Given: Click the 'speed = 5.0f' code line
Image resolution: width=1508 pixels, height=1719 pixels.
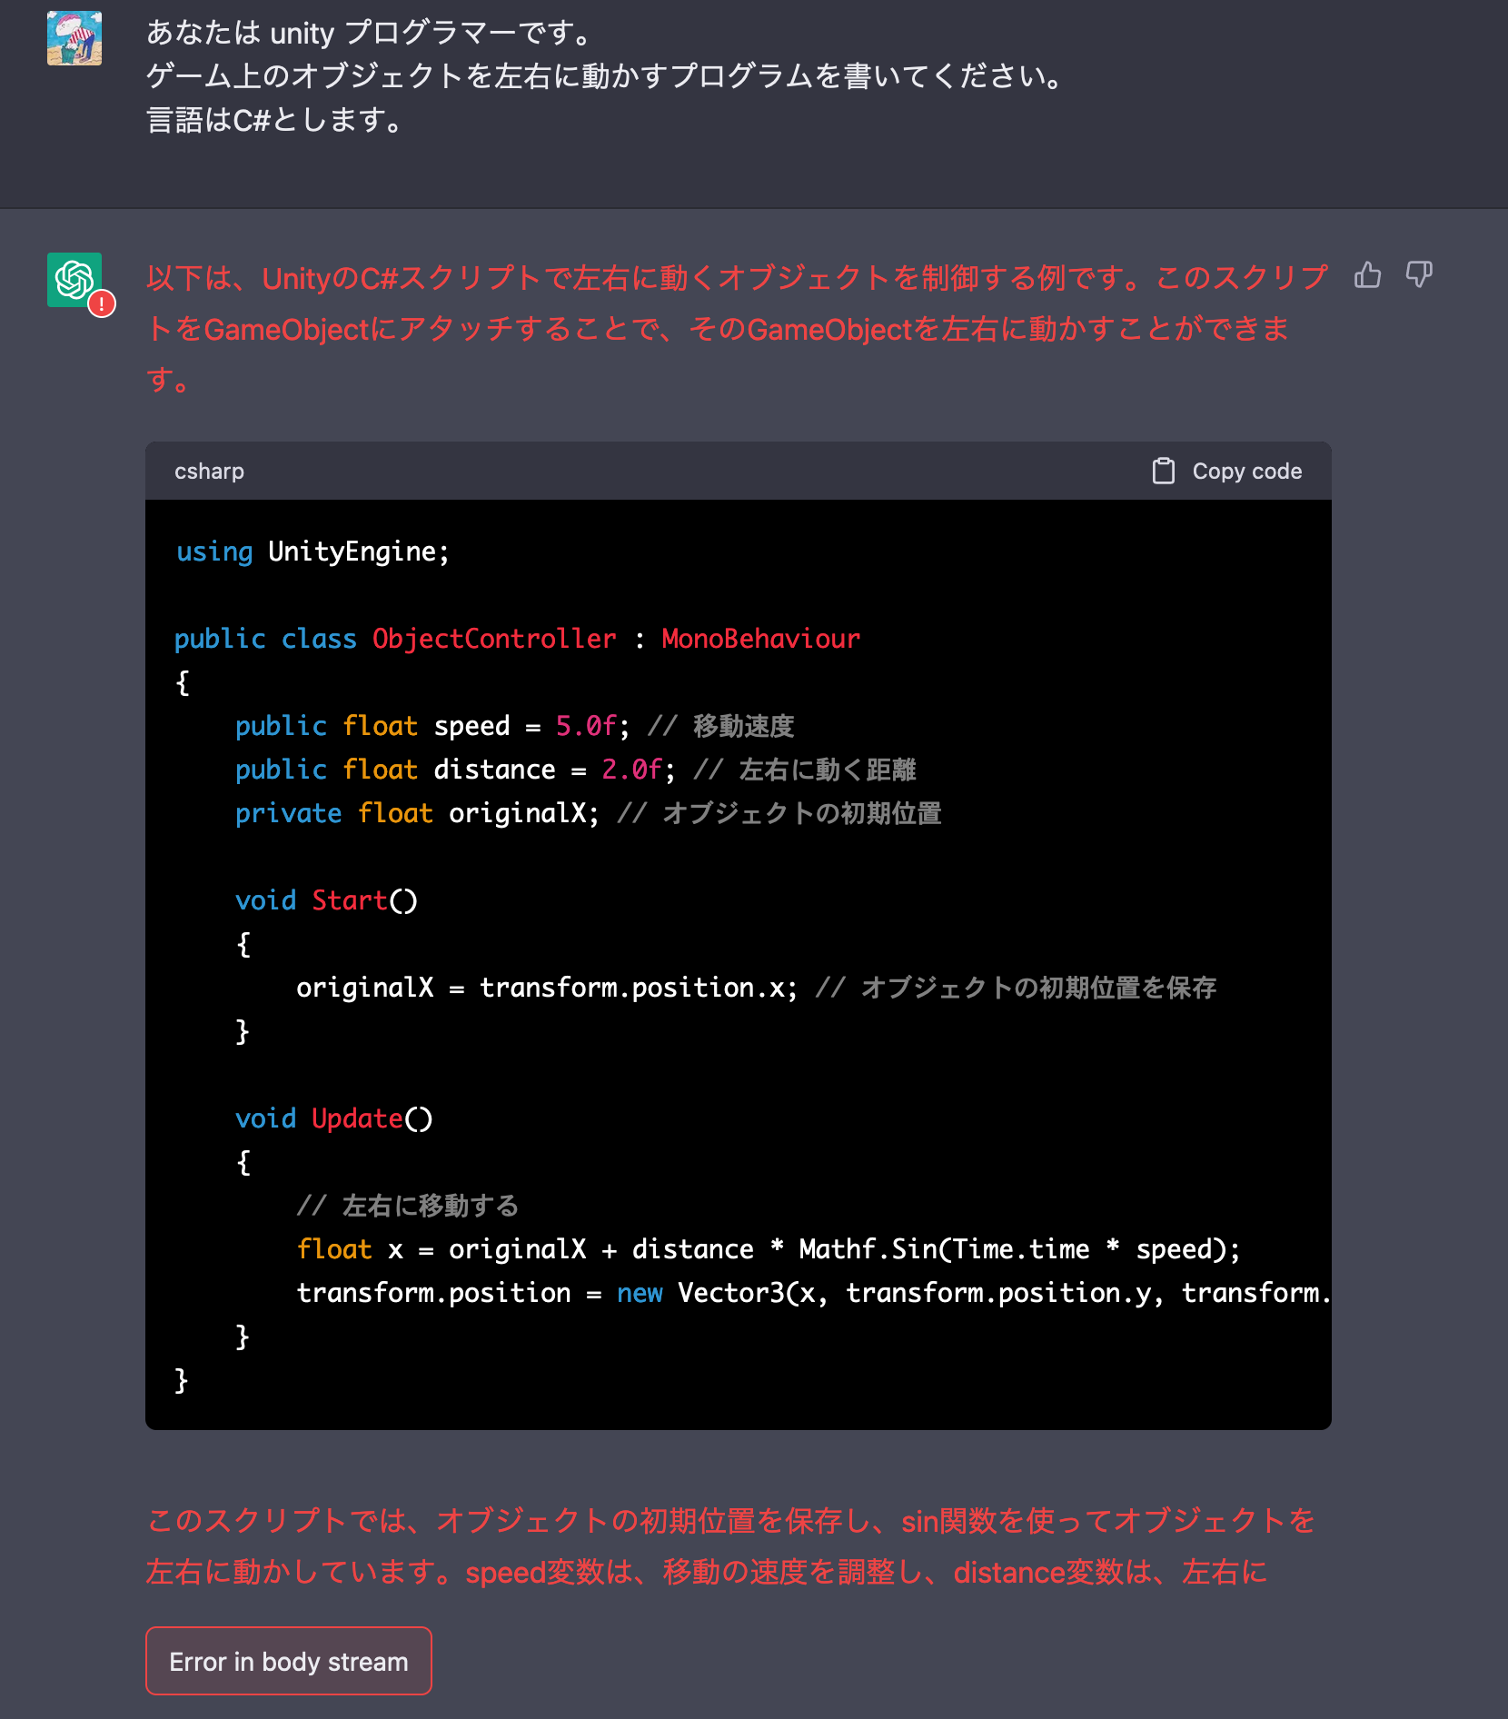Looking at the screenshot, I should point(514,726).
